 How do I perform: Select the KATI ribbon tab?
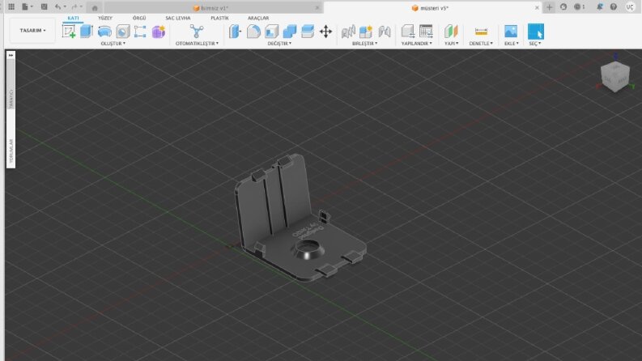click(74, 18)
